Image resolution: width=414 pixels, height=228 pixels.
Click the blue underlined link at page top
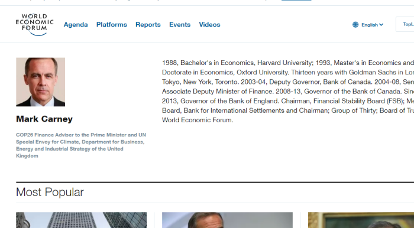(296, 0)
